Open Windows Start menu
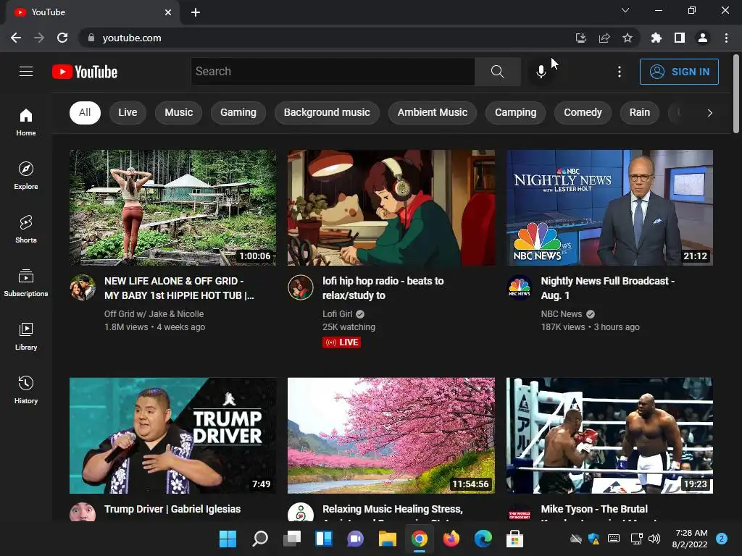 (228, 539)
